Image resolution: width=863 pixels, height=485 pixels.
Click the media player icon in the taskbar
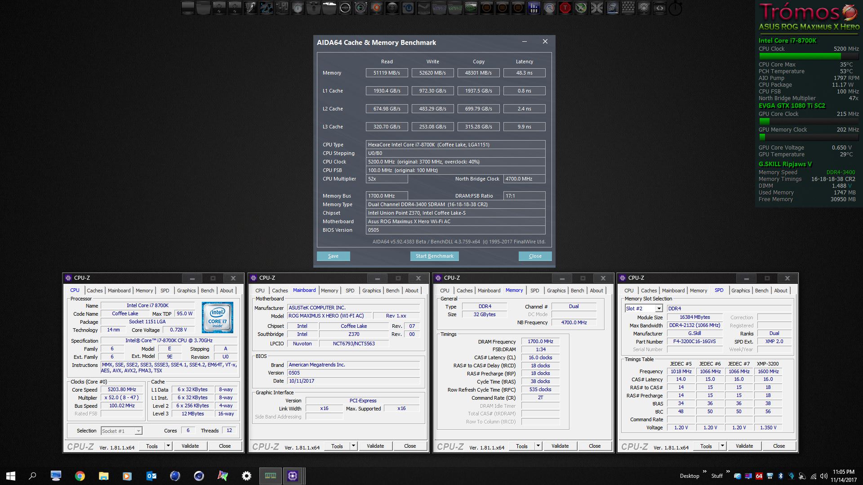pyautogui.click(x=127, y=476)
